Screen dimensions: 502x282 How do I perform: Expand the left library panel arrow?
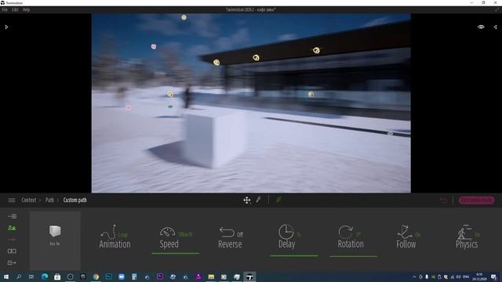click(6, 27)
